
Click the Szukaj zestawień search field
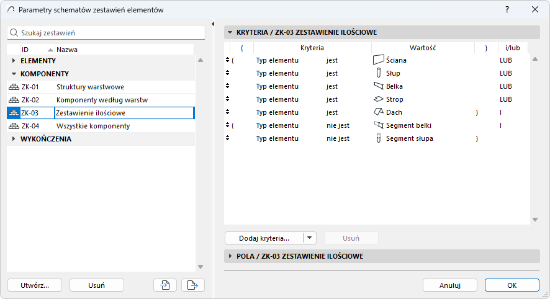tap(106, 32)
